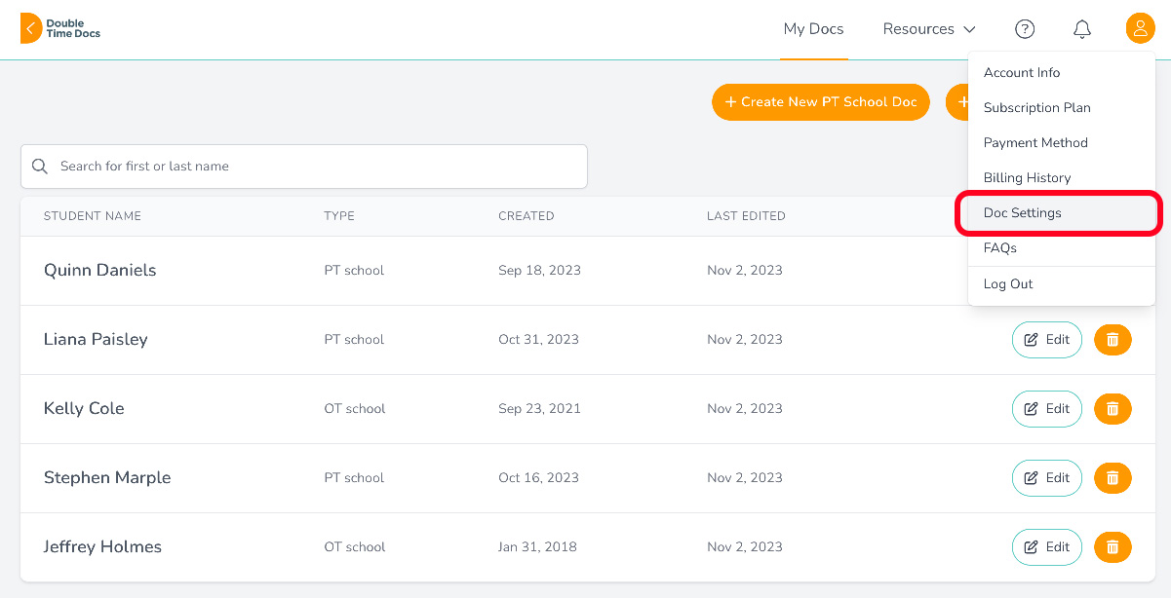Click the user profile avatar icon

1140,29
